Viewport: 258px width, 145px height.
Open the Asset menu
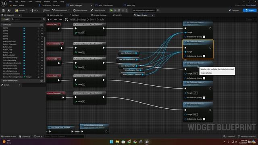[x=23, y=2]
